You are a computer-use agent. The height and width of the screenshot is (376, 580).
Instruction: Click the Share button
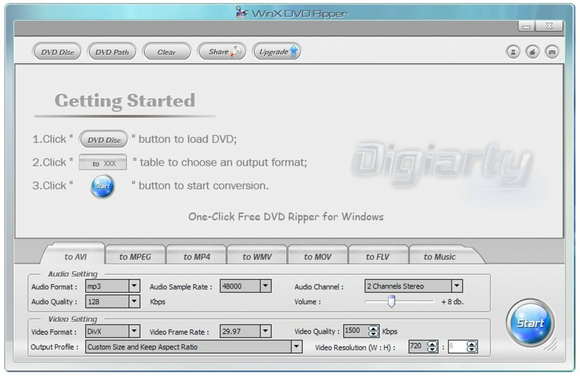click(x=222, y=52)
